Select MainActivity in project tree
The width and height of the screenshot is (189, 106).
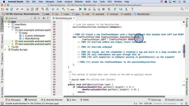[32, 39]
